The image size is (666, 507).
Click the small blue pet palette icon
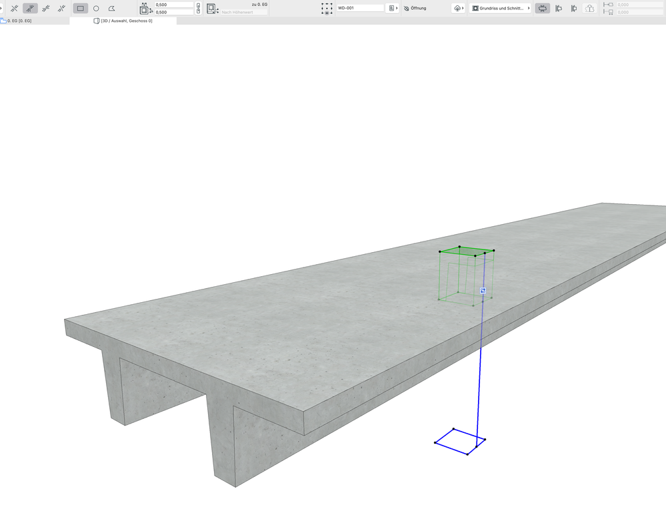point(483,291)
